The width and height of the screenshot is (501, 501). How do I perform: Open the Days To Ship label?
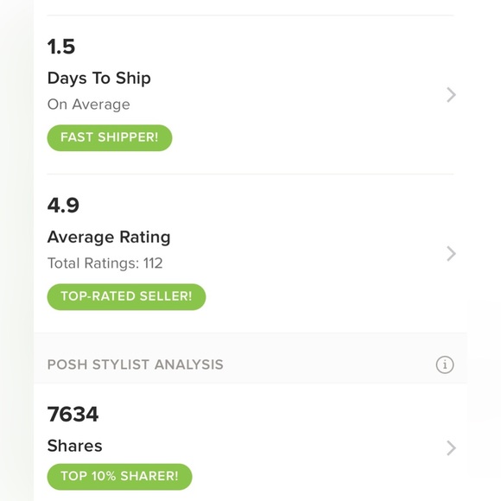99,79
